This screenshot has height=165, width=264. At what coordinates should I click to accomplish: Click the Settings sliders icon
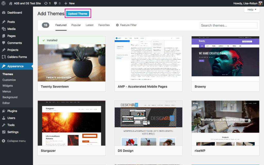pos(4,132)
